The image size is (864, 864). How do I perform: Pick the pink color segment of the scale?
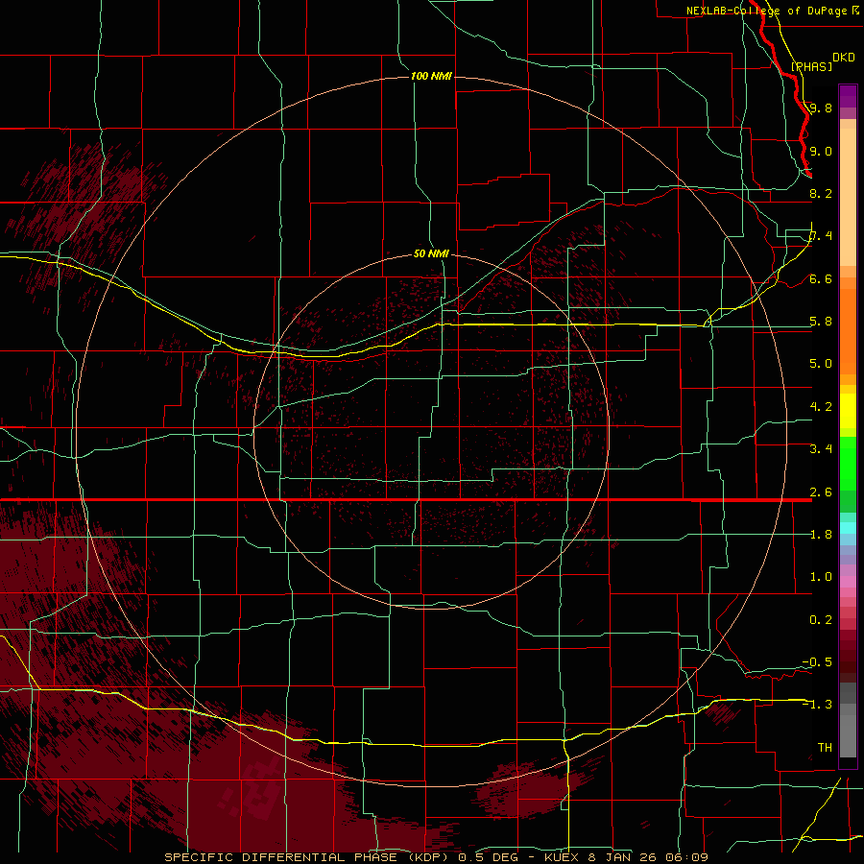tap(848, 582)
